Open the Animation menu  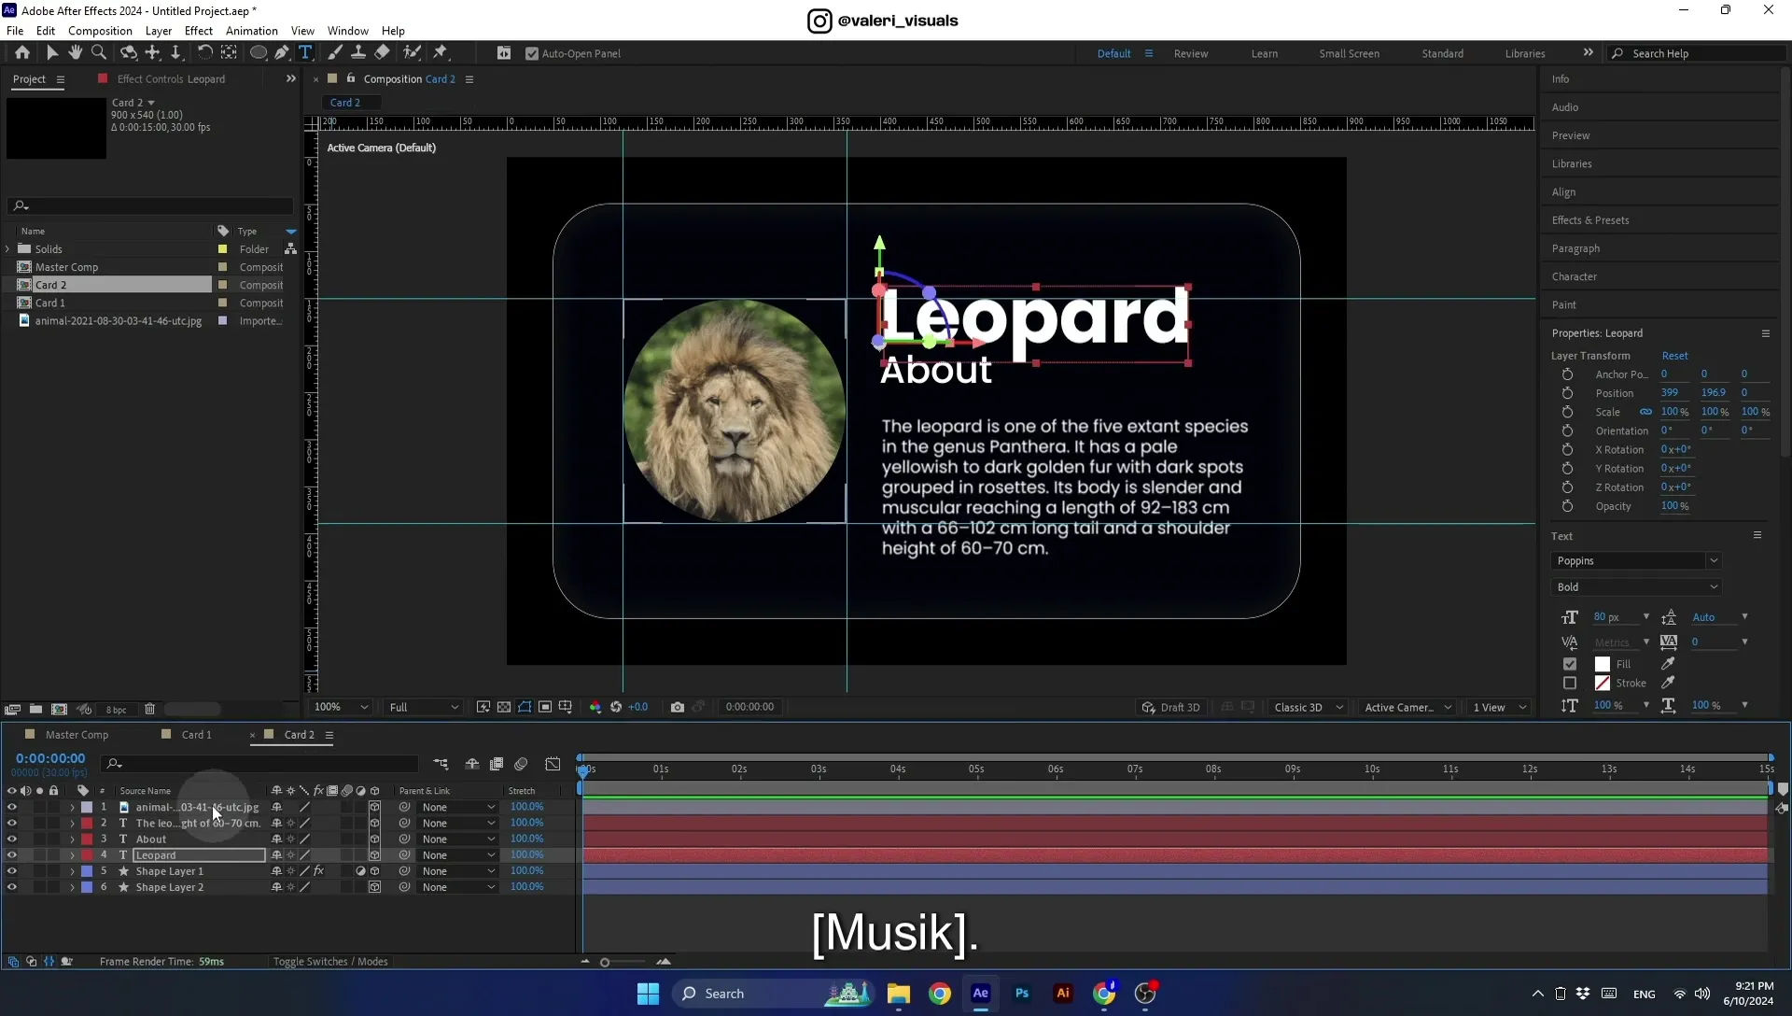point(251,31)
